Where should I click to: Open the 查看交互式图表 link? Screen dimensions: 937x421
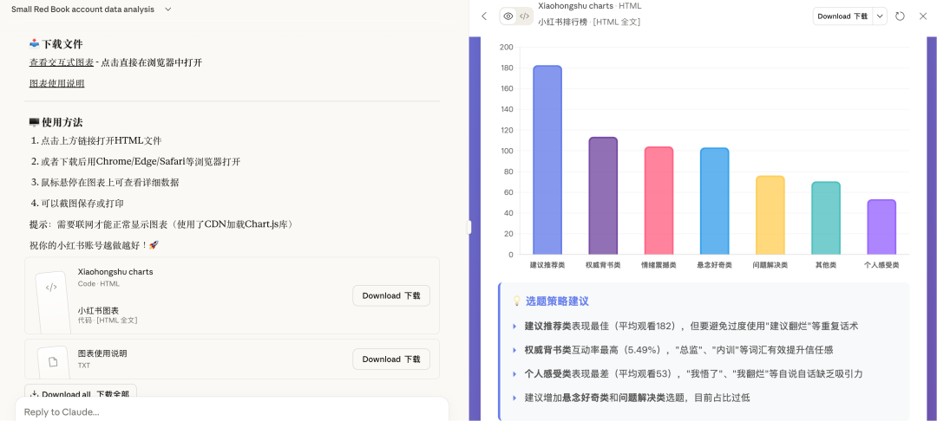point(62,62)
